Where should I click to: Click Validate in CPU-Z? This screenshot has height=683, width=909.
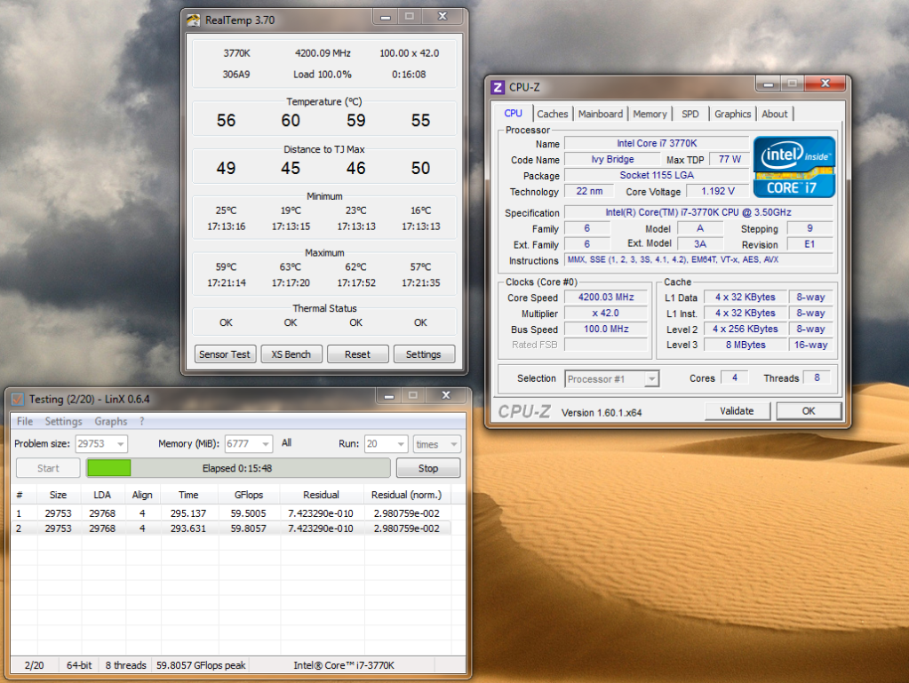[737, 410]
